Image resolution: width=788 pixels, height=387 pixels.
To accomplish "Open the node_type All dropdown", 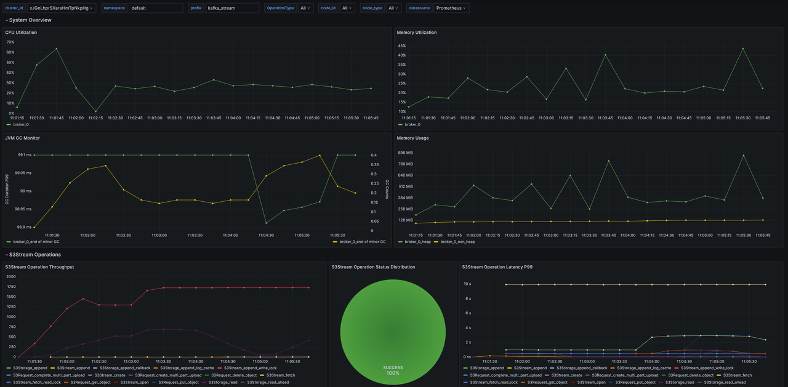I will coord(392,8).
